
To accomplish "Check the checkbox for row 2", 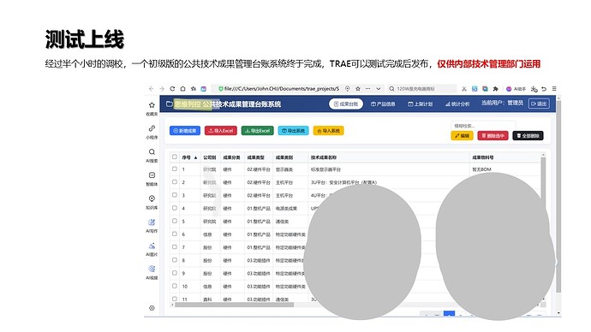I will (x=175, y=181).
